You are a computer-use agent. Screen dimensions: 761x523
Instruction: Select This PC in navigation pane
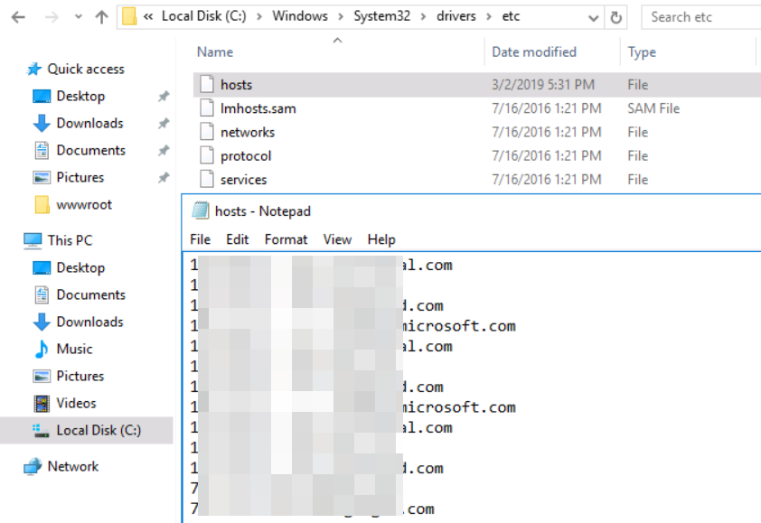(70, 240)
